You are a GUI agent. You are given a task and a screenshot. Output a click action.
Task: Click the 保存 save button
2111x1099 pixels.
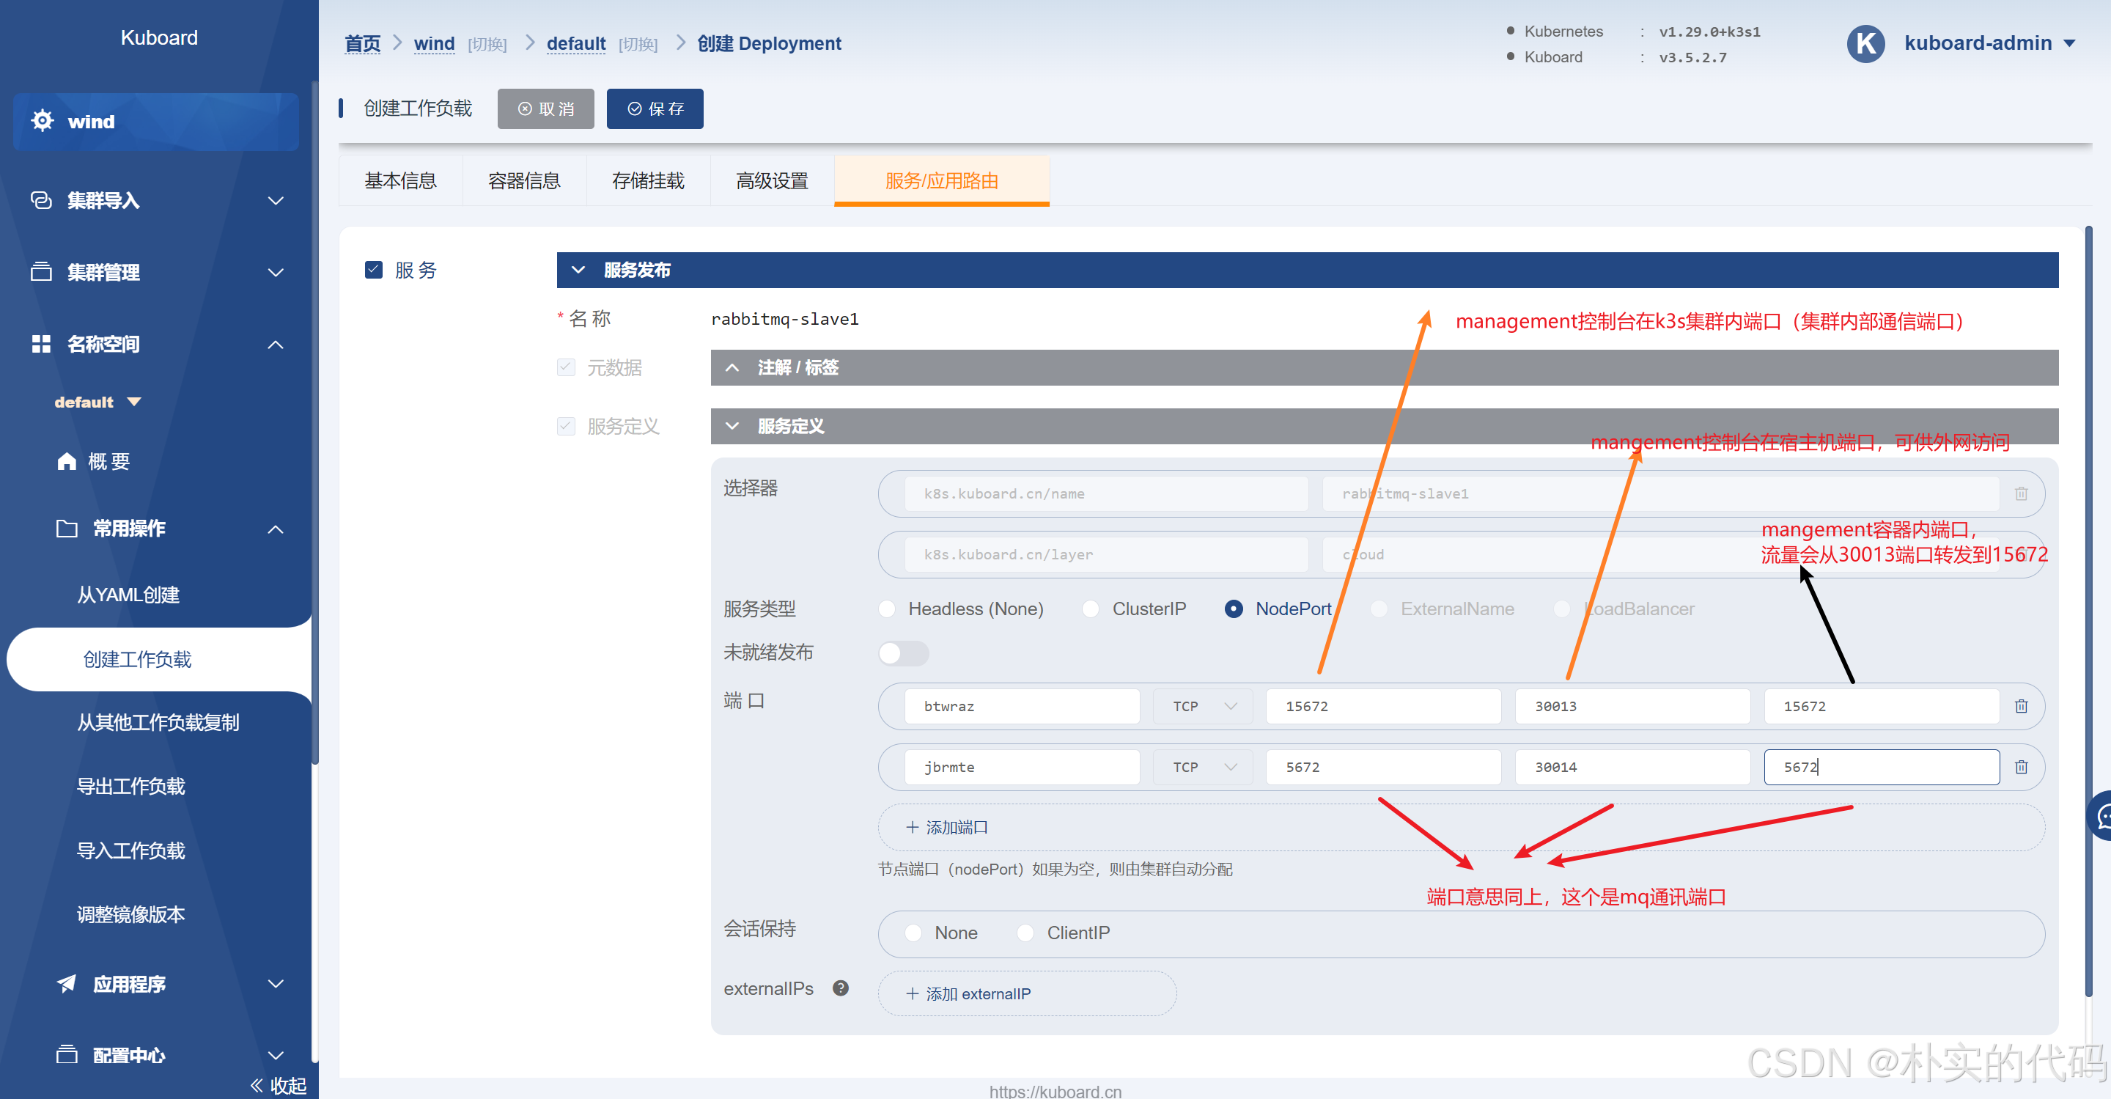(x=655, y=109)
